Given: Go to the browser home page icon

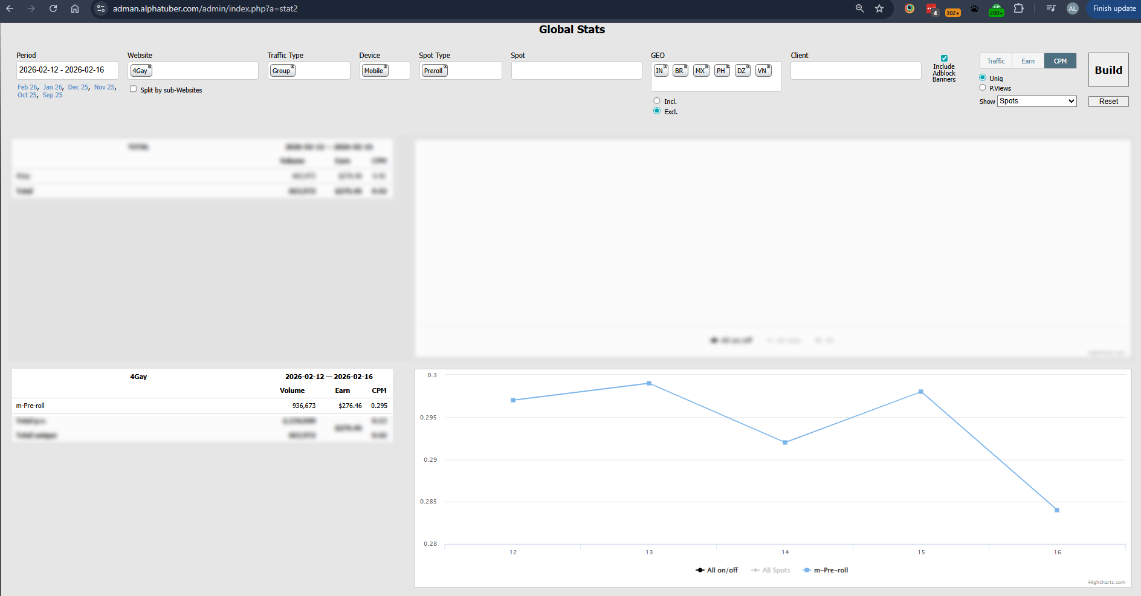Looking at the screenshot, I should pos(75,8).
